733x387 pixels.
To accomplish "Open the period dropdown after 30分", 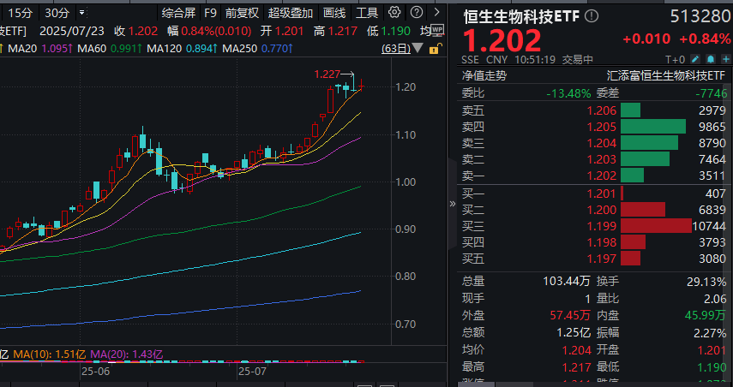I will 81,13.
